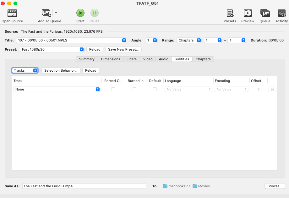Screen dimensions: 289x198
Task: Open the Preview window icon
Action: (248, 13)
